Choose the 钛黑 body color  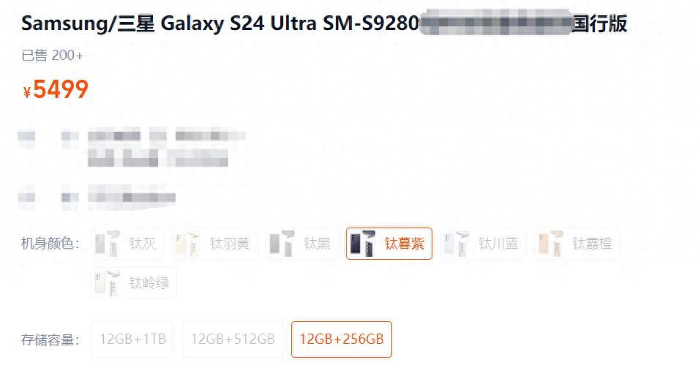coord(302,244)
